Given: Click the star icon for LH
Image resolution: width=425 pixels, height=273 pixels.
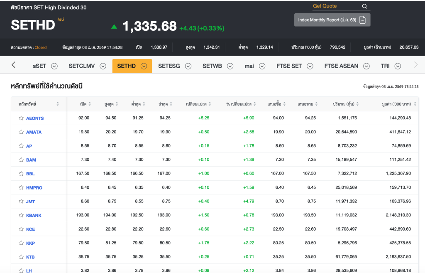Looking at the screenshot, I should tap(21, 271).
